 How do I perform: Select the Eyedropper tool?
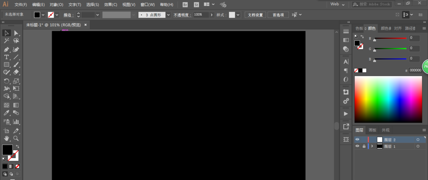click(6, 112)
